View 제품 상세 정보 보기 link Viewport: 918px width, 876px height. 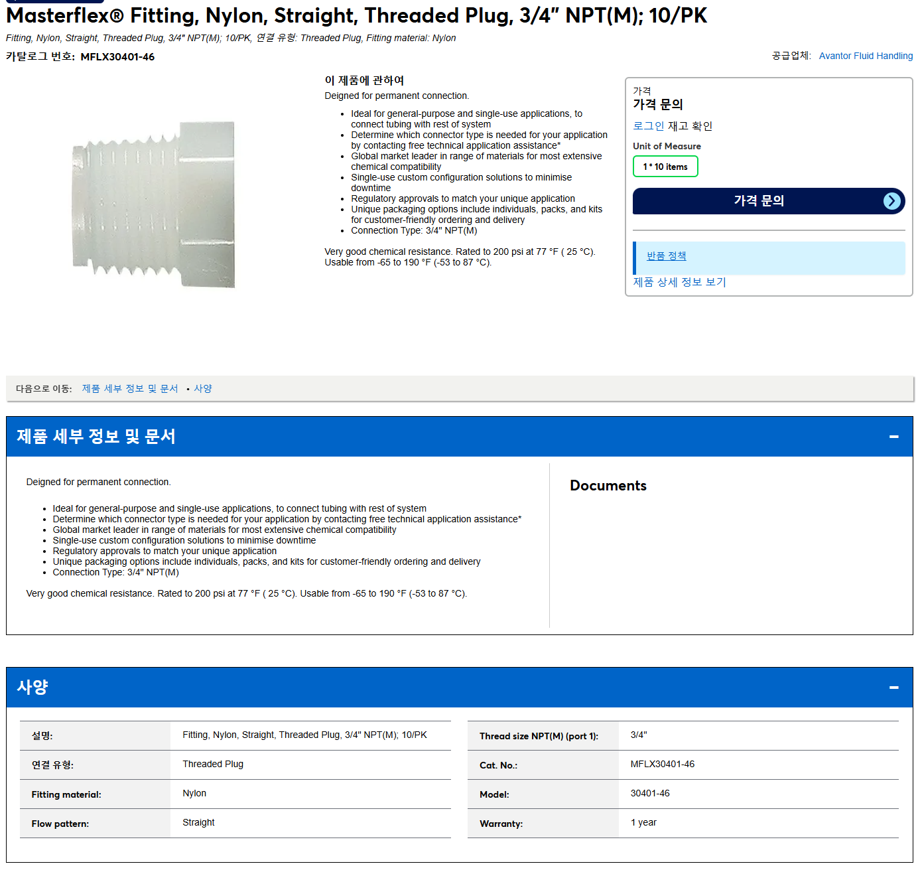click(x=679, y=282)
